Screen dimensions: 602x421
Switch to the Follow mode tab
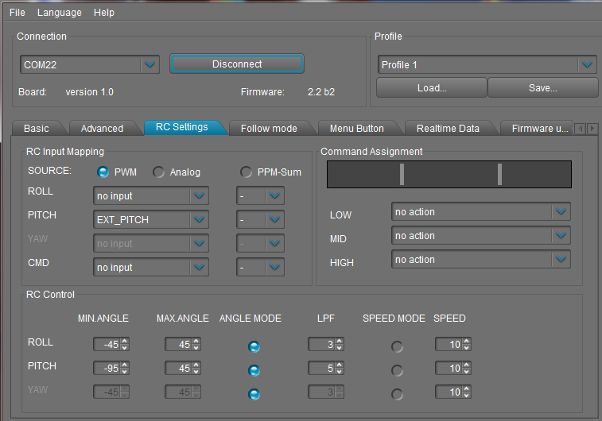pos(269,128)
